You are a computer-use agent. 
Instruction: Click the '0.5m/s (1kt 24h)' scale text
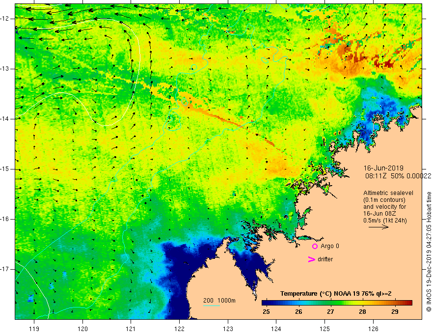coord(385,221)
